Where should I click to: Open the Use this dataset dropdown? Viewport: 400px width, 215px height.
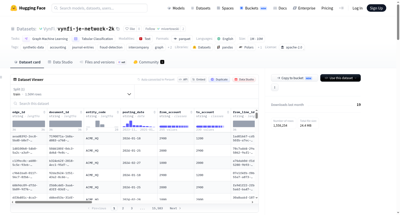(x=340, y=78)
